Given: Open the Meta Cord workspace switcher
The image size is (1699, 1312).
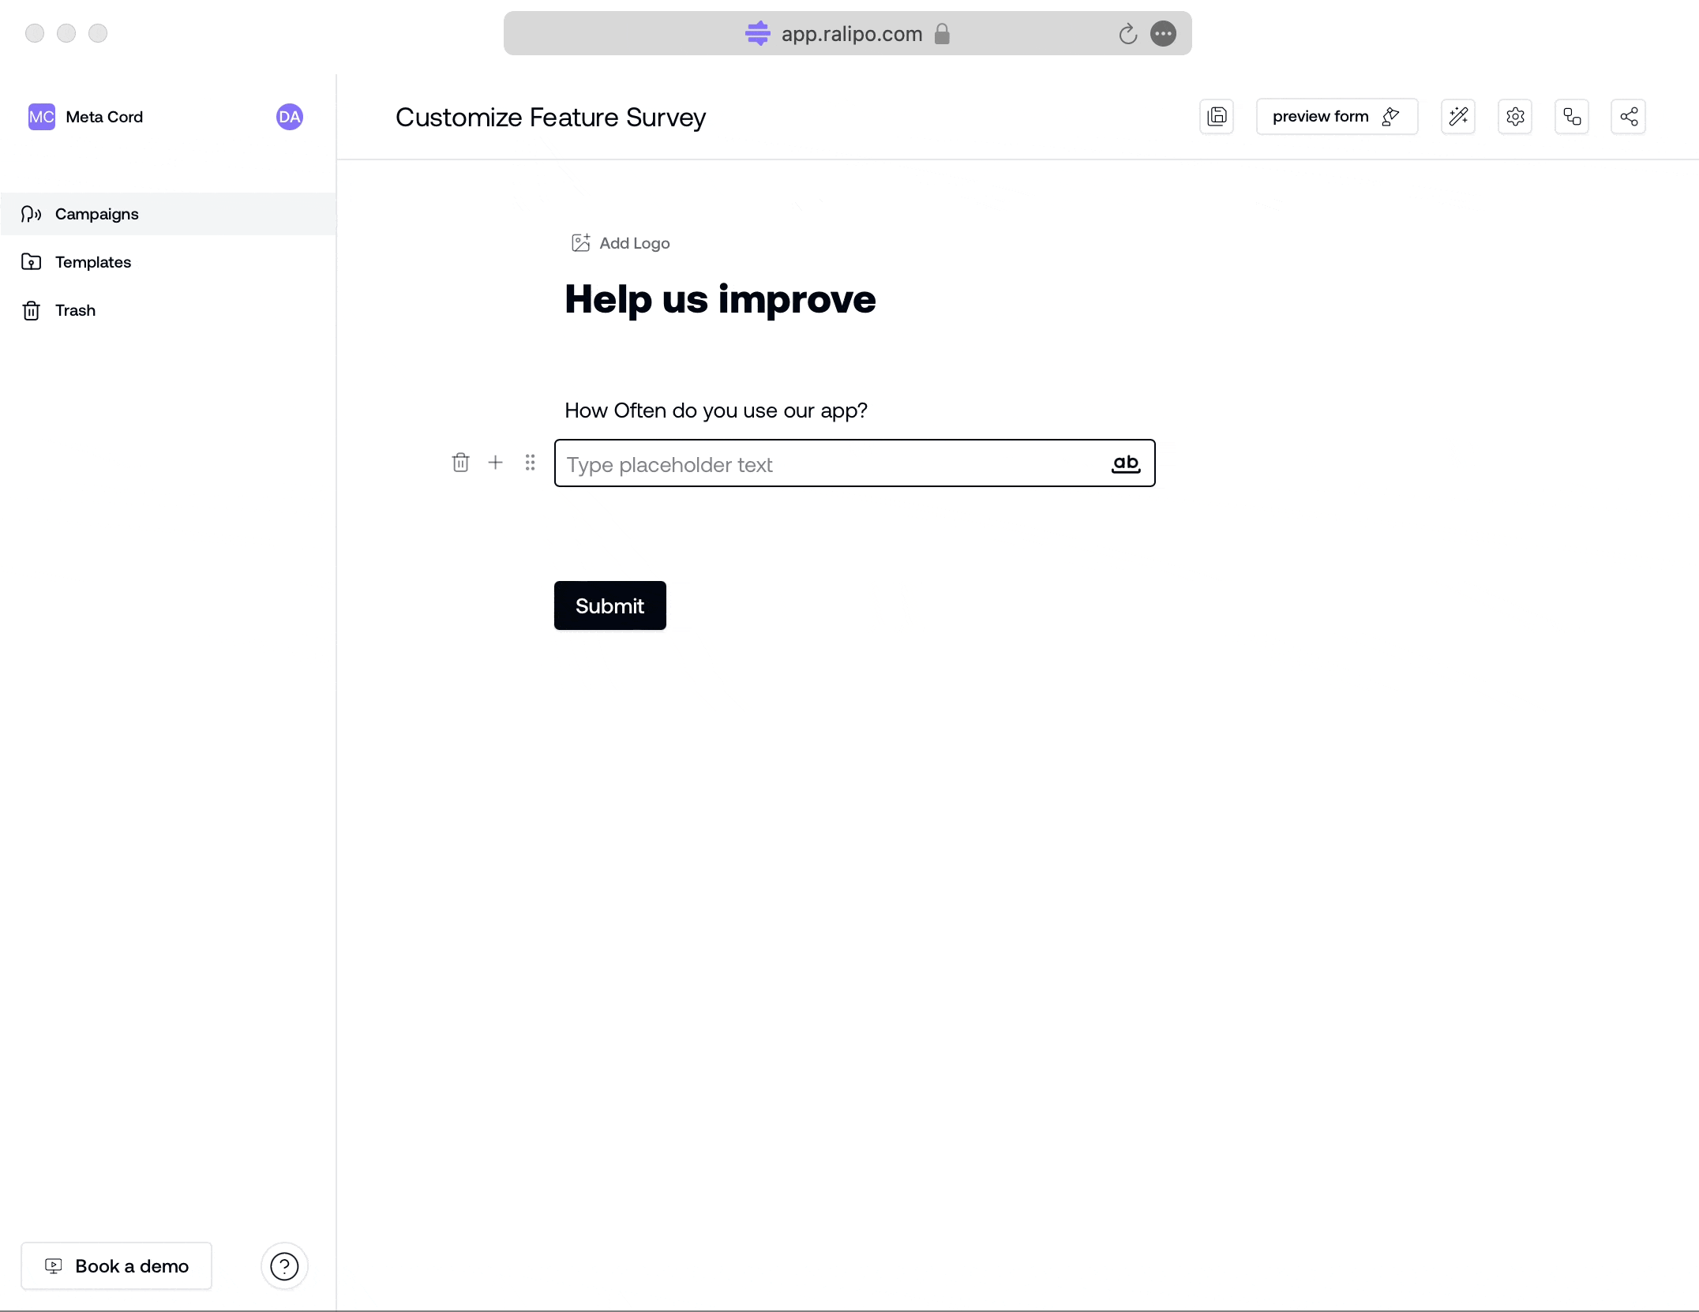Looking at the screenshot, I should [87, 117].
